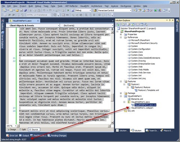The image size is (180, 142).
Task: Open the XHTML 1.0 Transitional schema dropdown
Action: click(x=50, y=15)
